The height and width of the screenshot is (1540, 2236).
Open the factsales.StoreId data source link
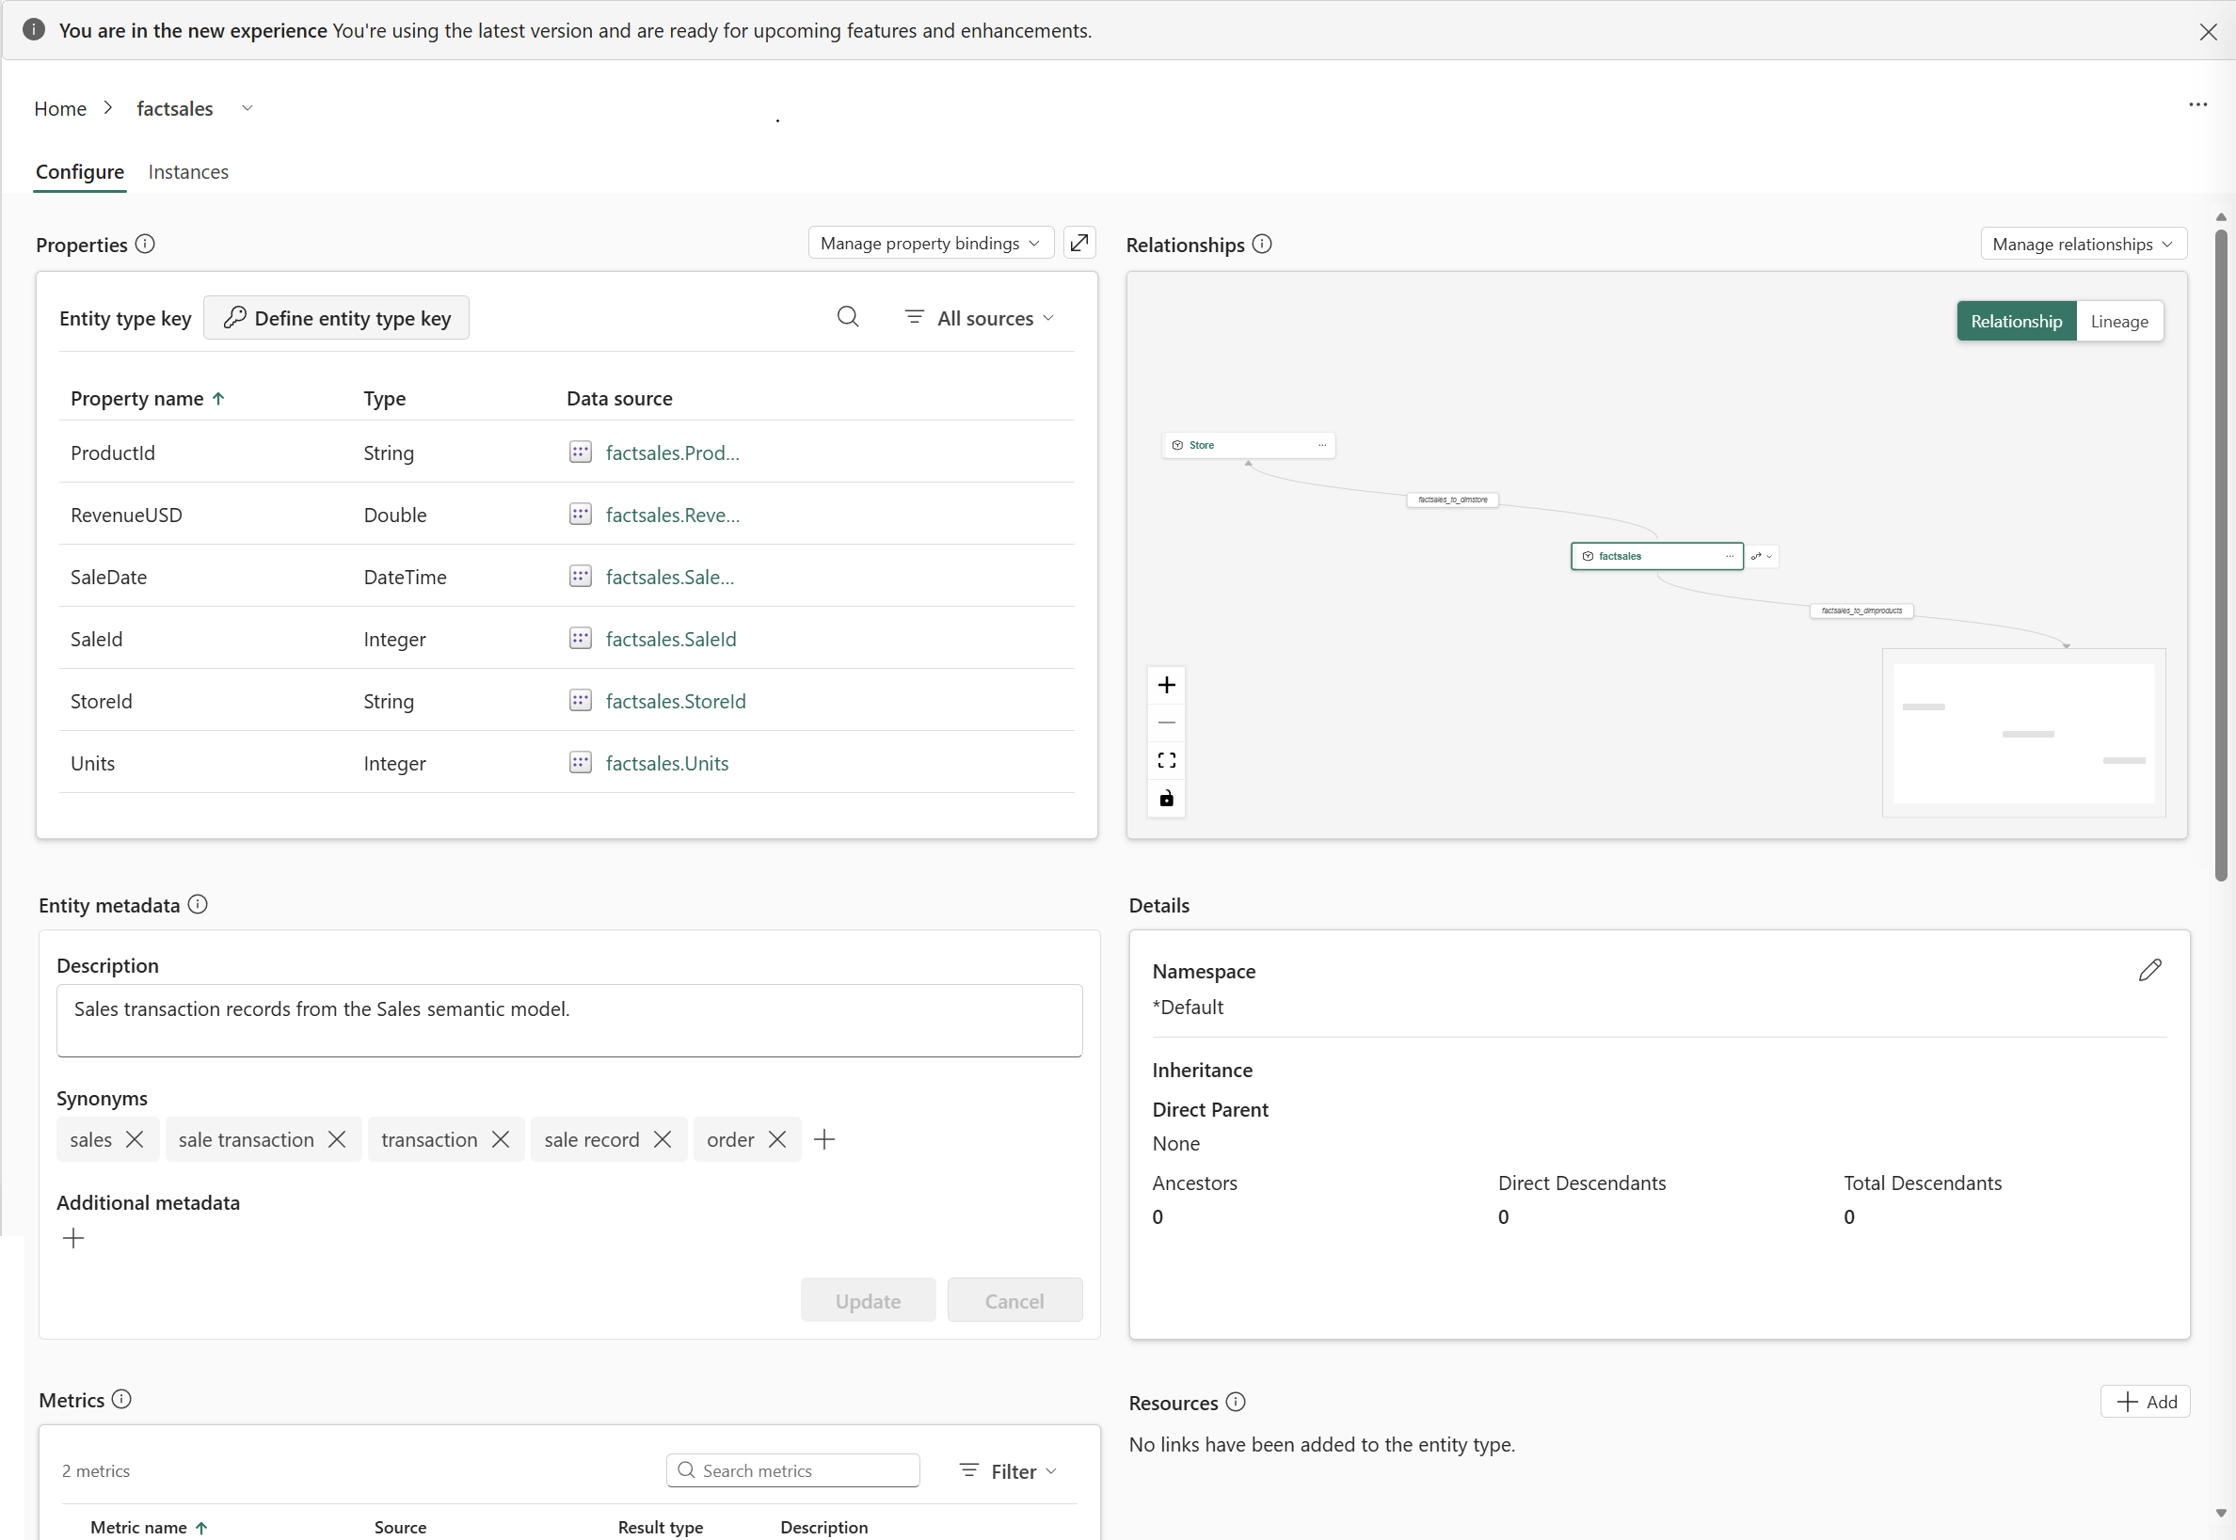(x=676, y=702)
